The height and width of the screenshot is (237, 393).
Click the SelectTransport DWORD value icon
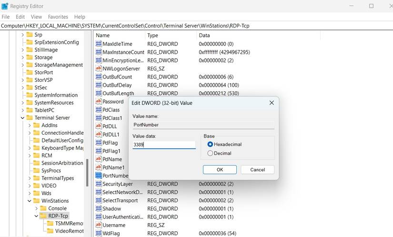tap(99, 200)
